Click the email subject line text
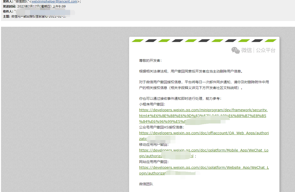Viewport: 295px width, 192px height. click(39, 16)
